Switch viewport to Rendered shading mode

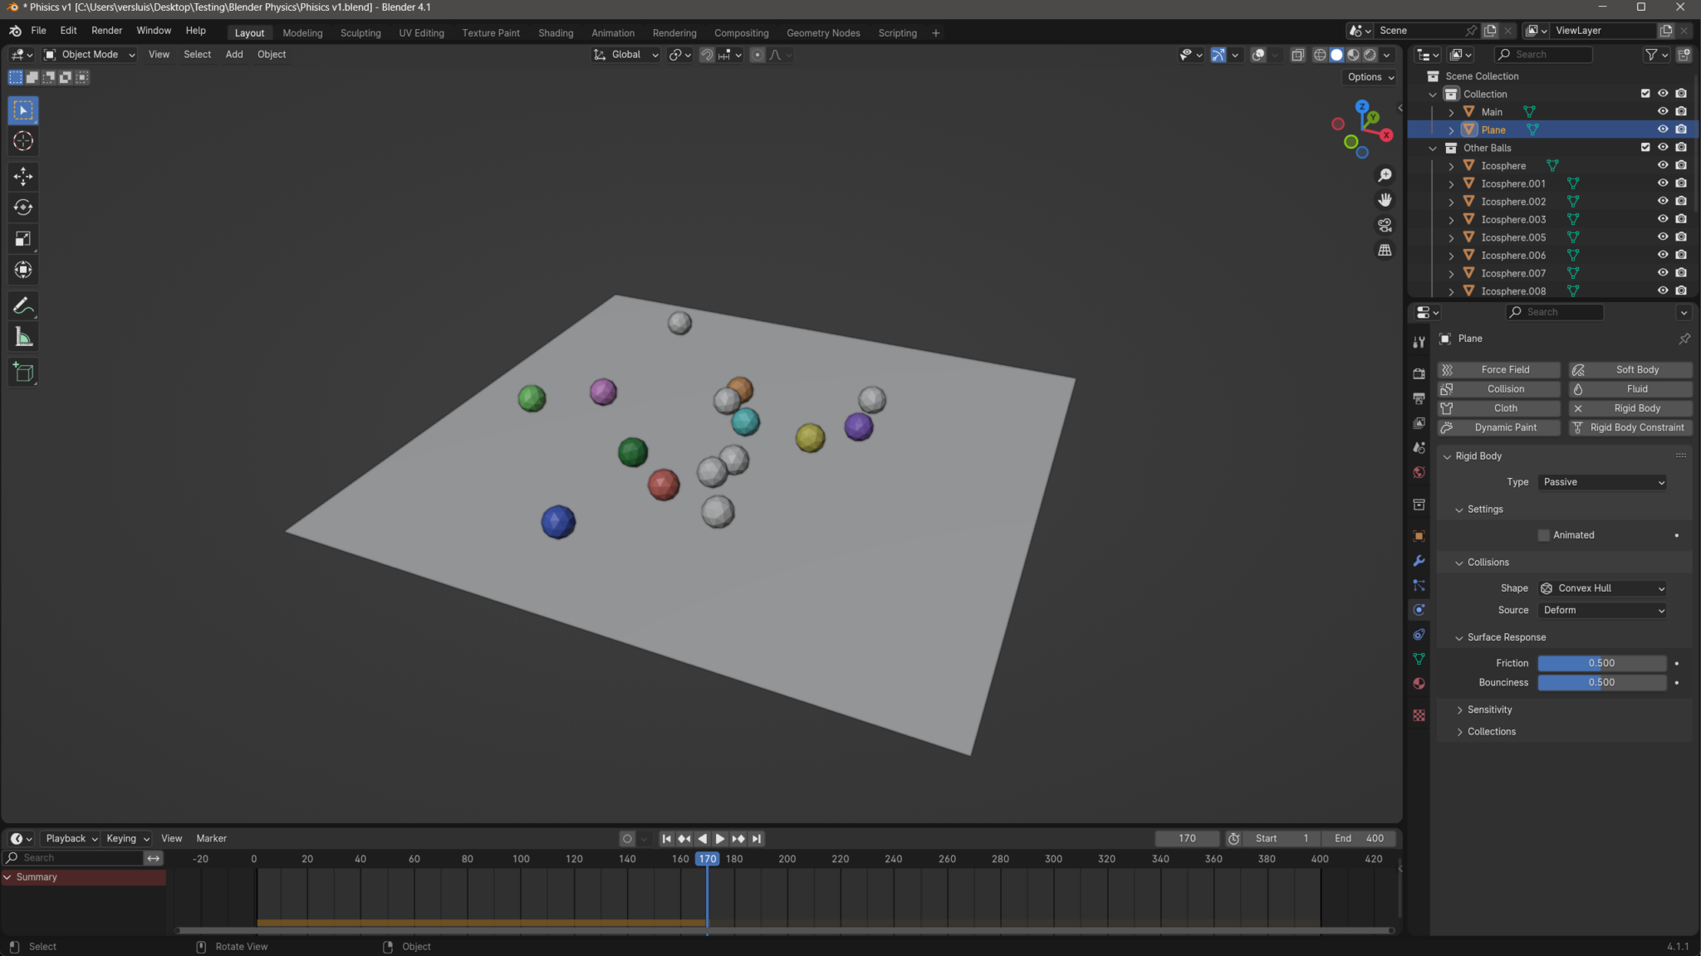(1368, 55)
